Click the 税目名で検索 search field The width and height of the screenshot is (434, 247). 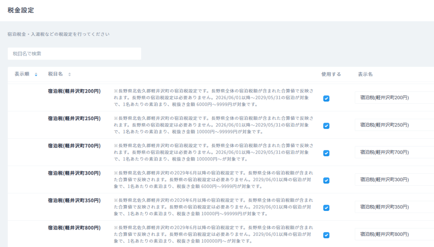74,54
